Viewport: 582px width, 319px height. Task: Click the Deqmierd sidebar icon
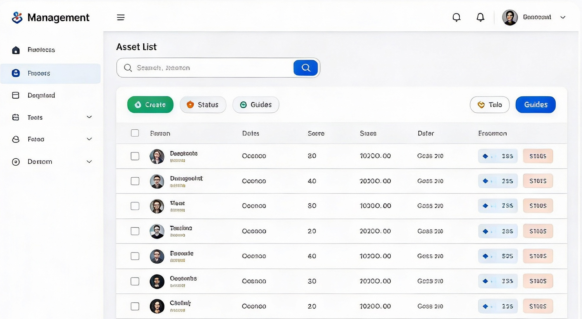tap(16, 95)
